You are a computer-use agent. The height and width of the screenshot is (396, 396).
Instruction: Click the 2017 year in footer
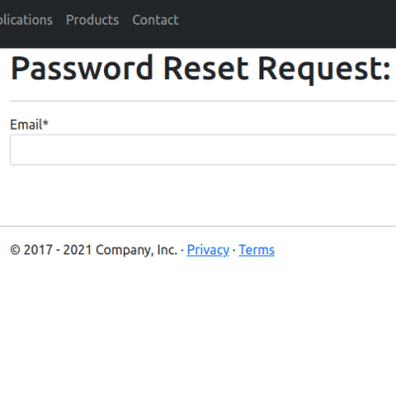[39, 249]
